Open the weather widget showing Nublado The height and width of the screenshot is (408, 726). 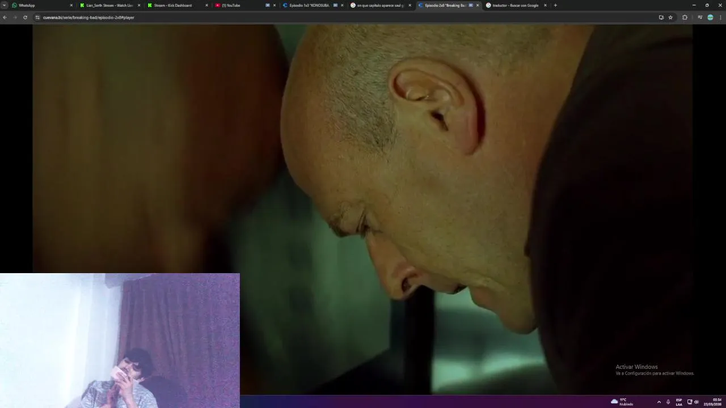[x=622, y=402]
